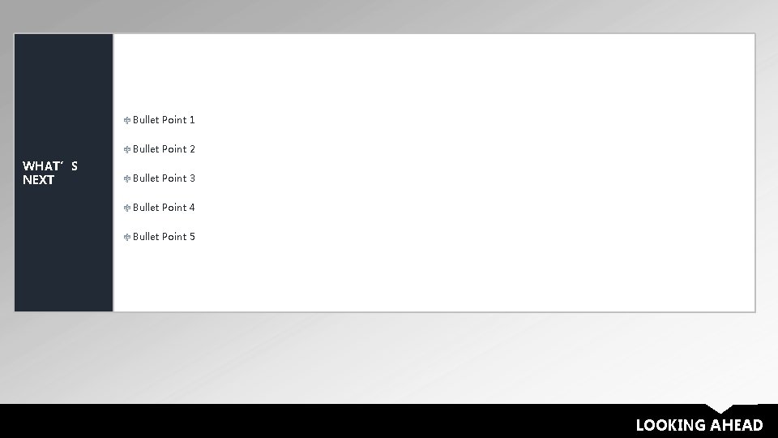Select the word NEXT in the sidebar title
Screen dimensions: 778x438
38,180
